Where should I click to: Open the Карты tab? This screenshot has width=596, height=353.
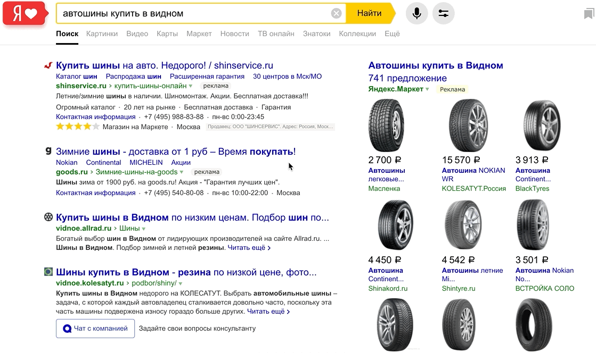167,34
